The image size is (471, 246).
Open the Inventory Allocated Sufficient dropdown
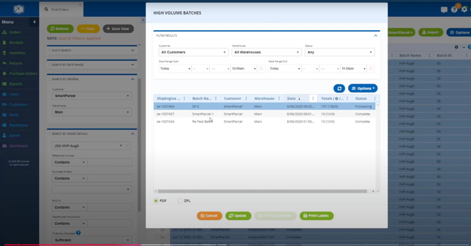coord(92,240)
